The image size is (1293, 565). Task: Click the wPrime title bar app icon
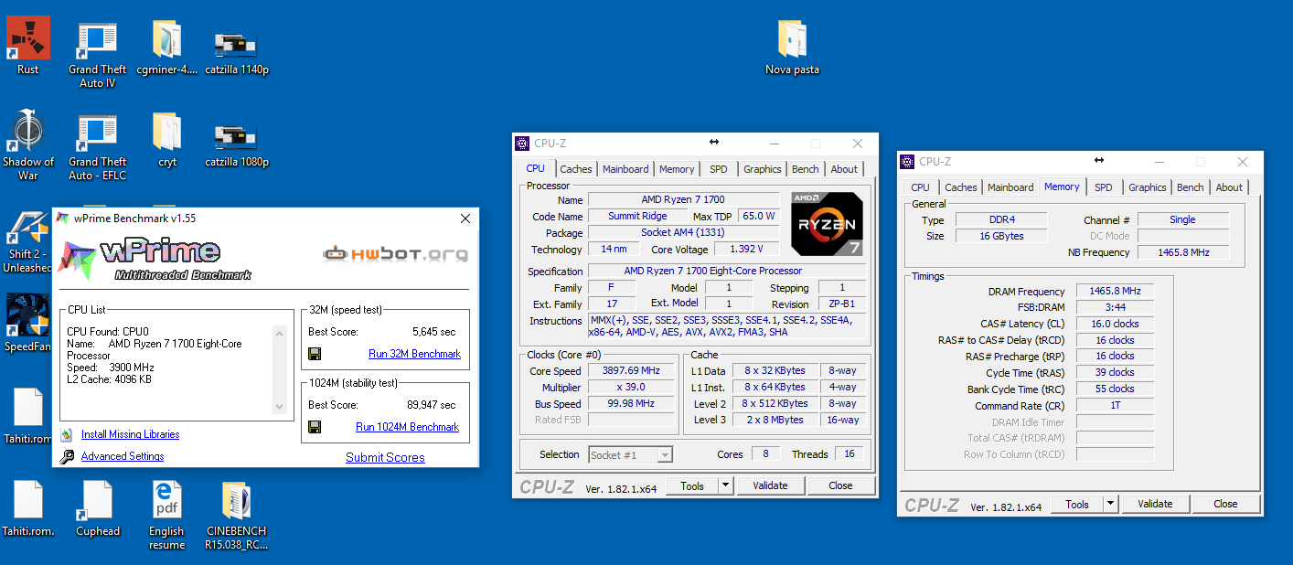click(x=63, y=219)
